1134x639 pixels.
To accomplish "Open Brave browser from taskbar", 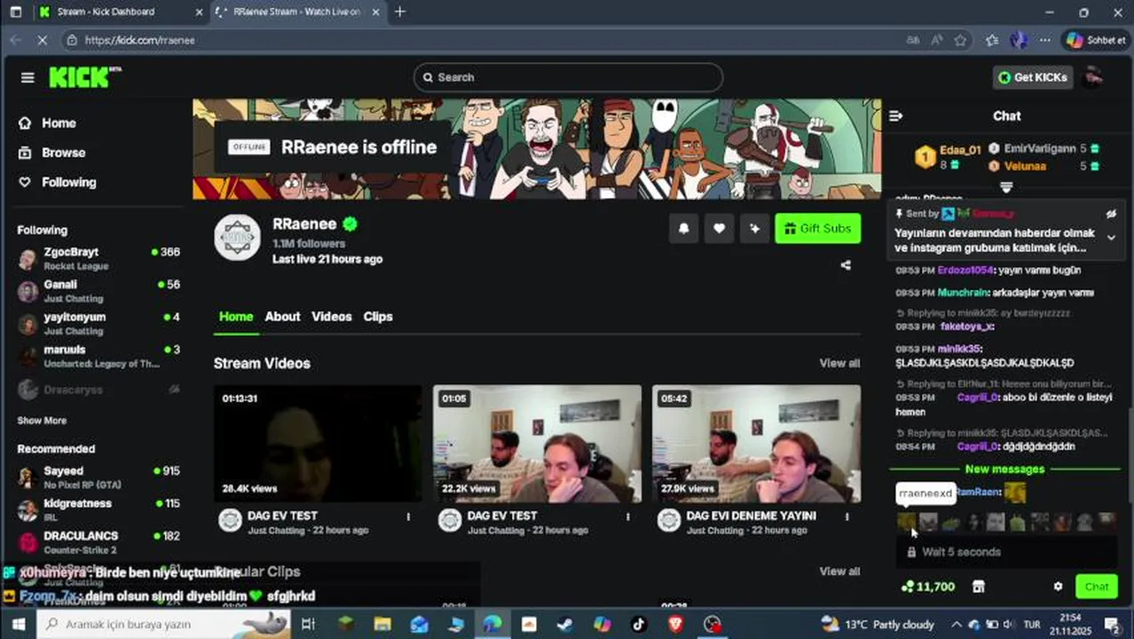I will pyautogui.click(x=675, y=625).
